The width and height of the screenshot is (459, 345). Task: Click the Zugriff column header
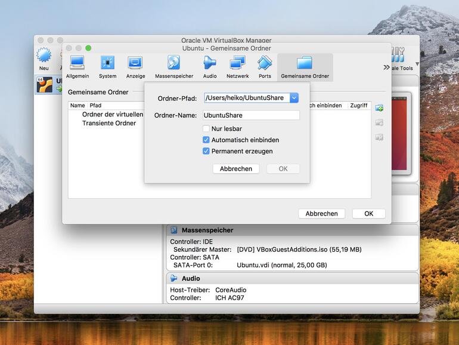pos(359,106)
